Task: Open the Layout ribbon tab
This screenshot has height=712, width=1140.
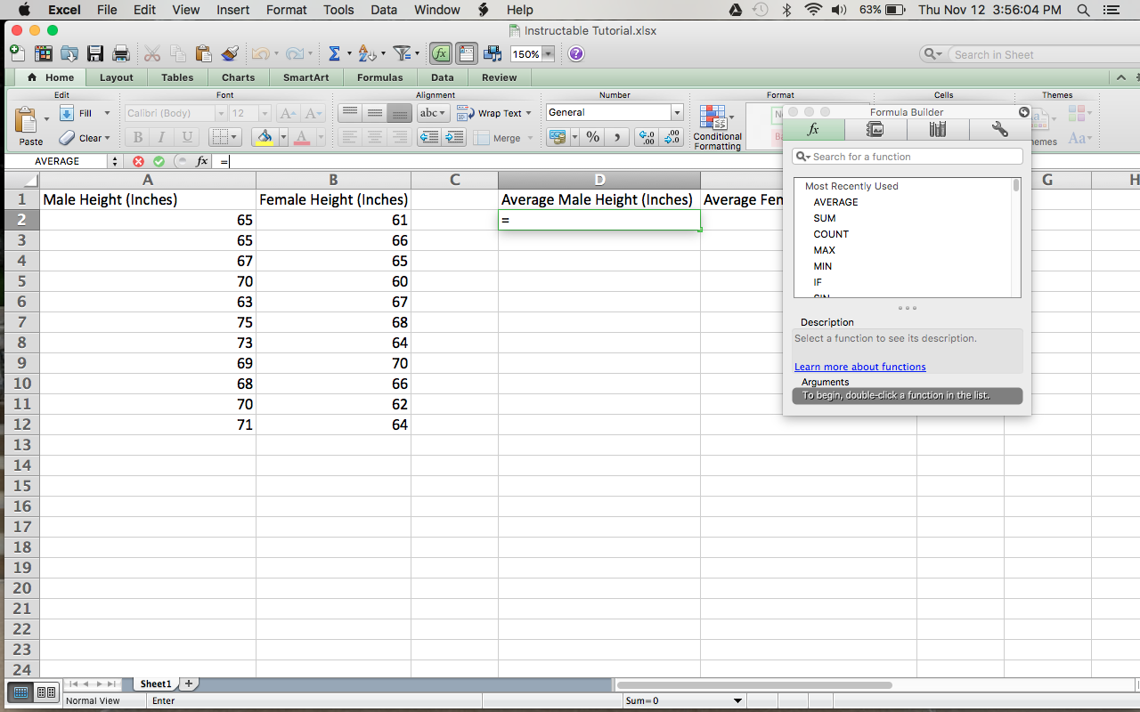Action: click(117, 77)
